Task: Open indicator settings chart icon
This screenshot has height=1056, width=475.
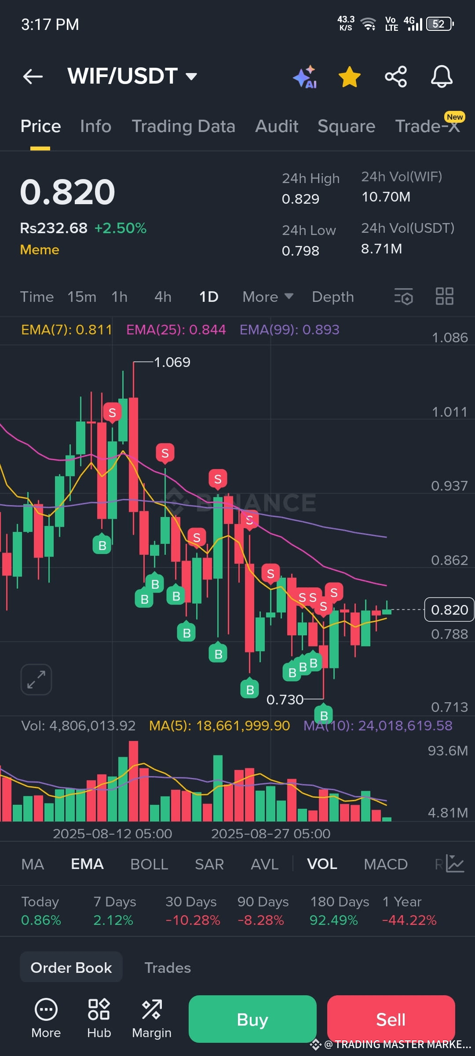Action: 455,863
